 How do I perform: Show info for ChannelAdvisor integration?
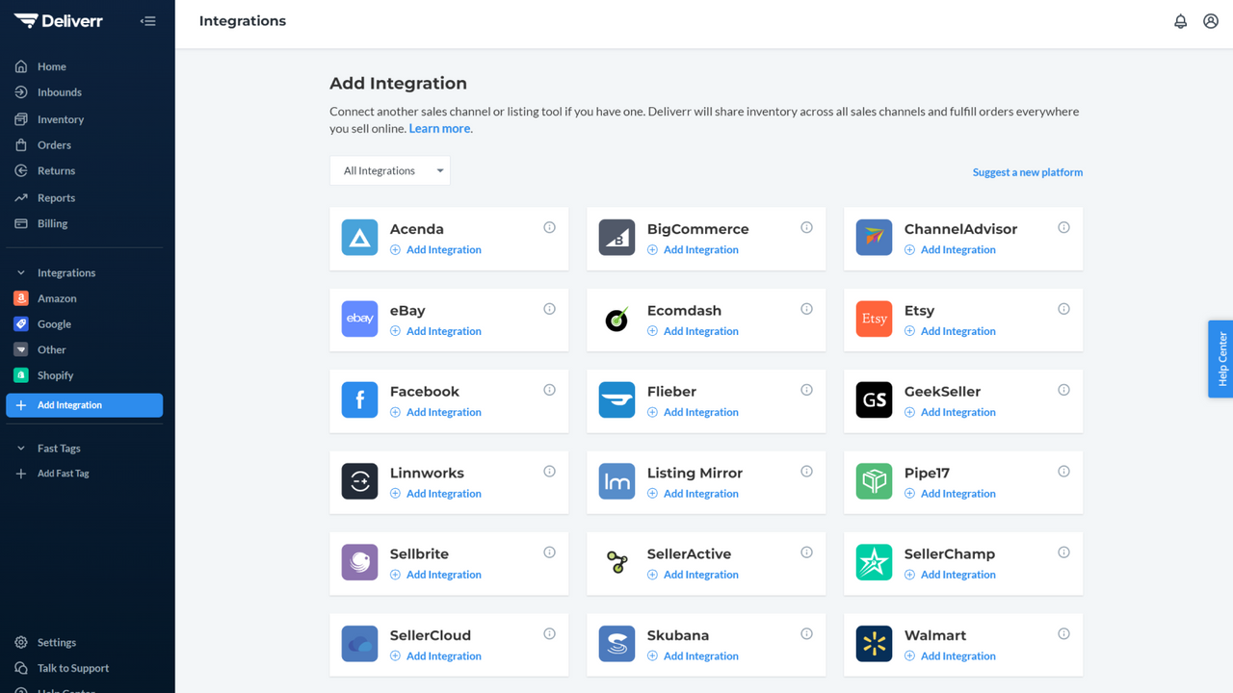click(1063, 228)
